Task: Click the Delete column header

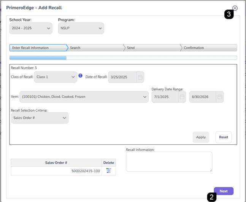Action: coord(109,163)
